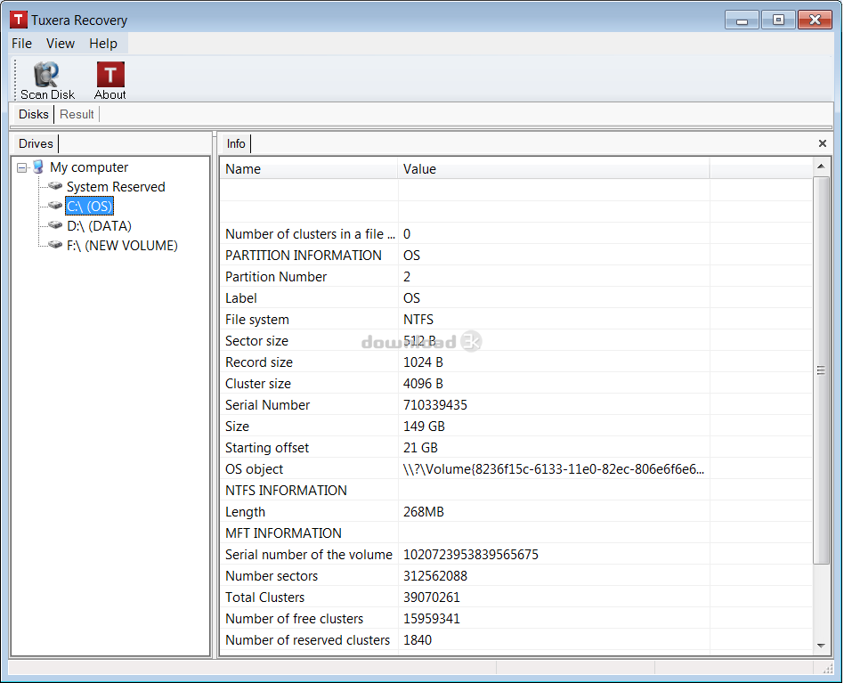Select the Info panel tab

pos(236,143)
